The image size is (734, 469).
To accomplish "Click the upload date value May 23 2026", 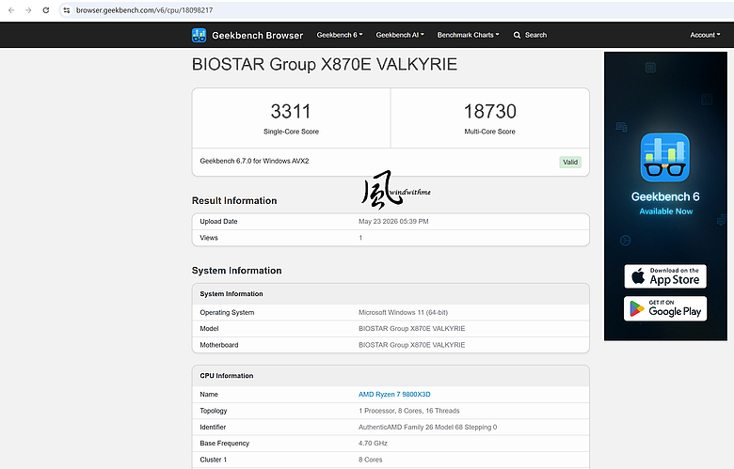I will coord(393,221).
